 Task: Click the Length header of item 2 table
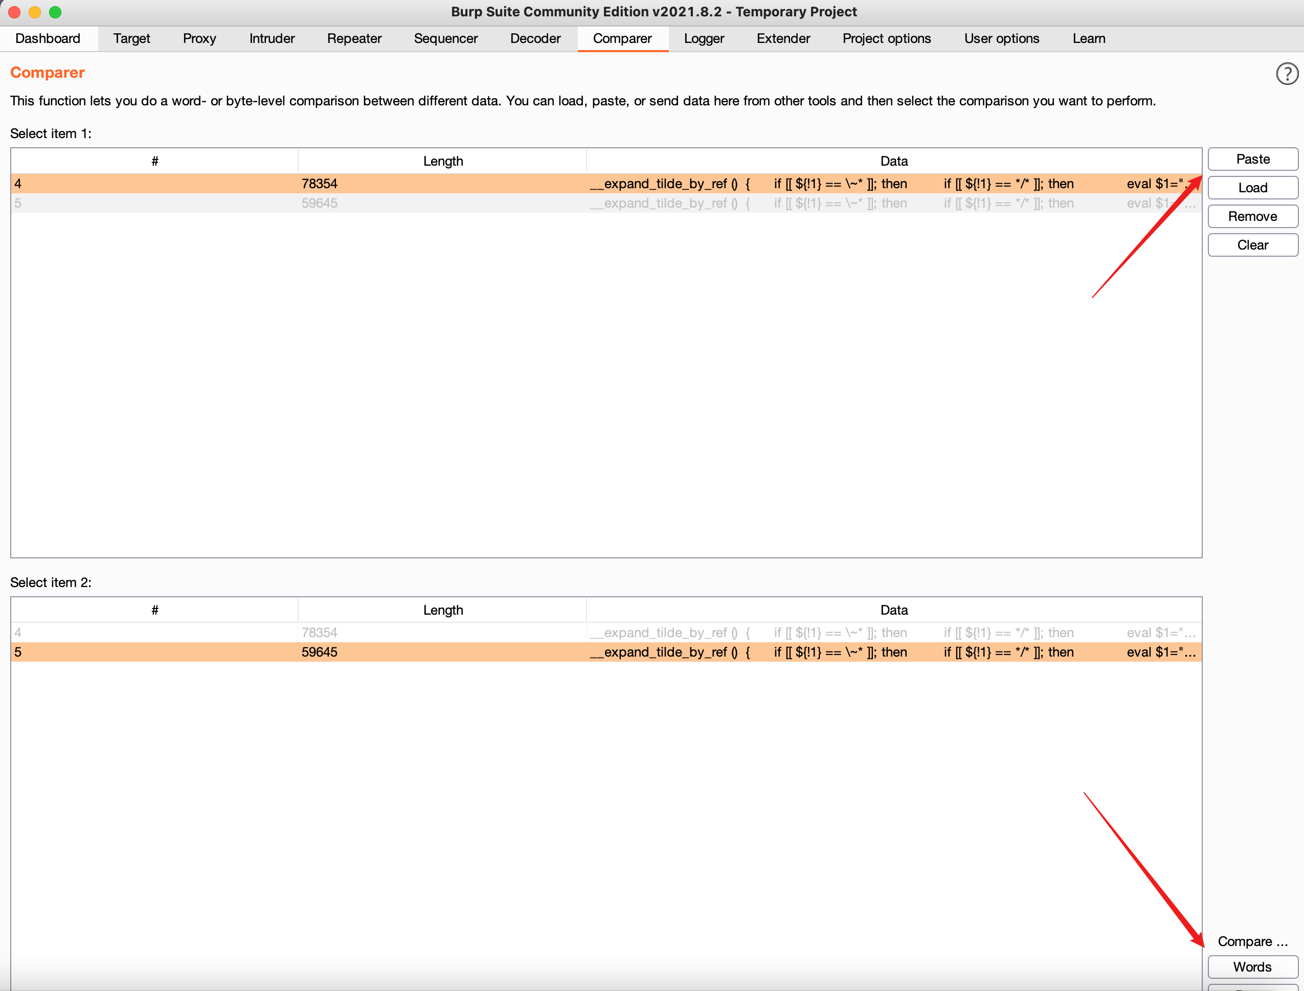click(443, 610)
